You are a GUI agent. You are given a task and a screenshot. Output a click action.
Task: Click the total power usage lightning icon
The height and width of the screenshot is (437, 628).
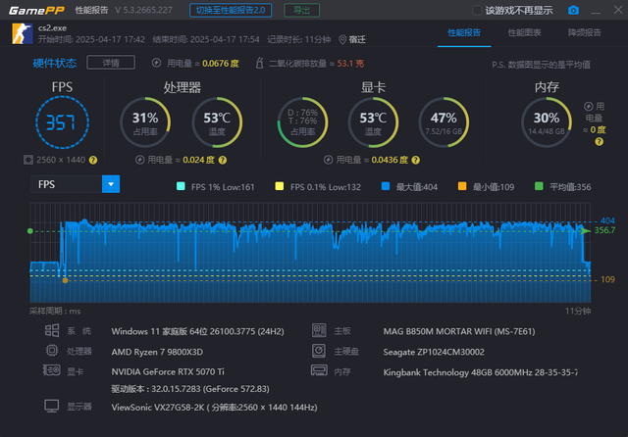coord(156,63)
